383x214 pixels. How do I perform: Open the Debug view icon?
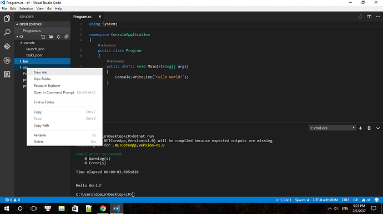pos(7,60)
